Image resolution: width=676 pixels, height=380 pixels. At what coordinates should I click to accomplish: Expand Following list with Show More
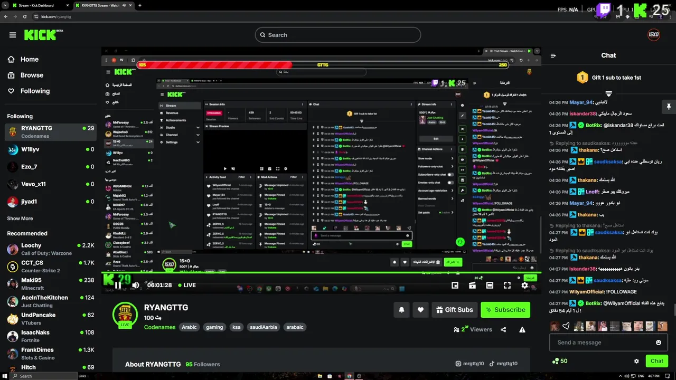point(20,218)
